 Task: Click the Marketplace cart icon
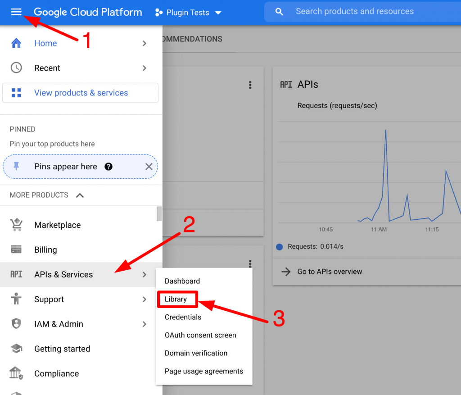pyautogui.click(x=16, y=225)
